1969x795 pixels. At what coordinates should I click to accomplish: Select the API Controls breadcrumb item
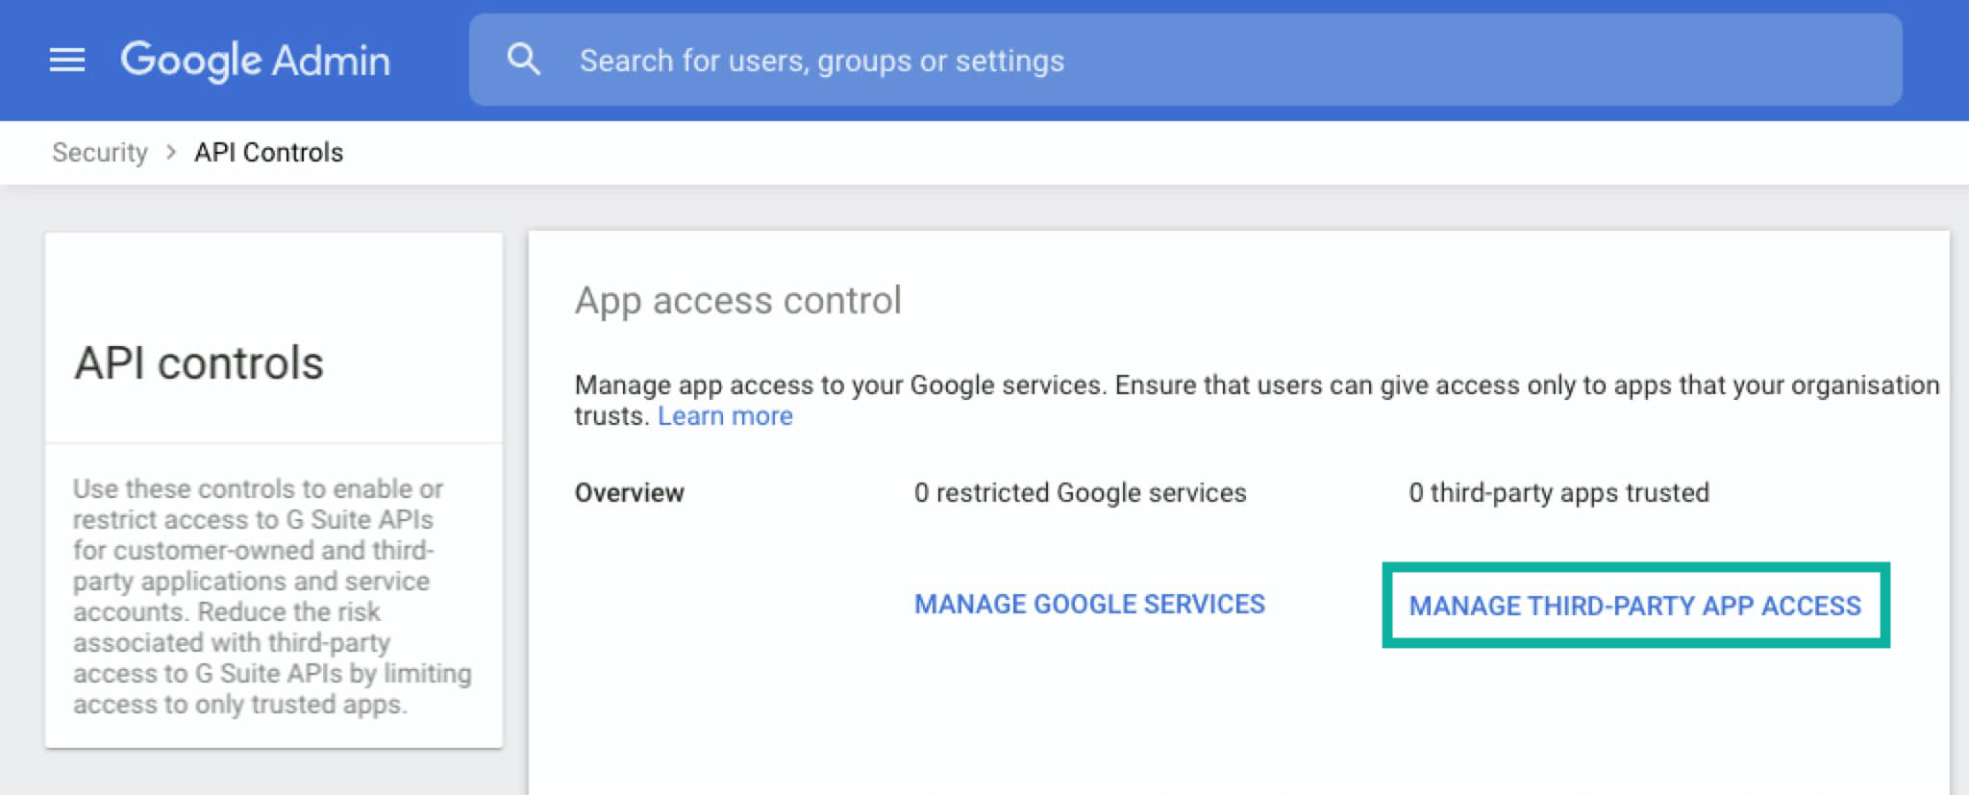click(268, 153)
